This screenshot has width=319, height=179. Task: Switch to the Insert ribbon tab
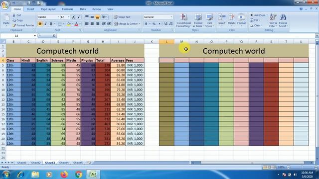(x=31, y=9)
